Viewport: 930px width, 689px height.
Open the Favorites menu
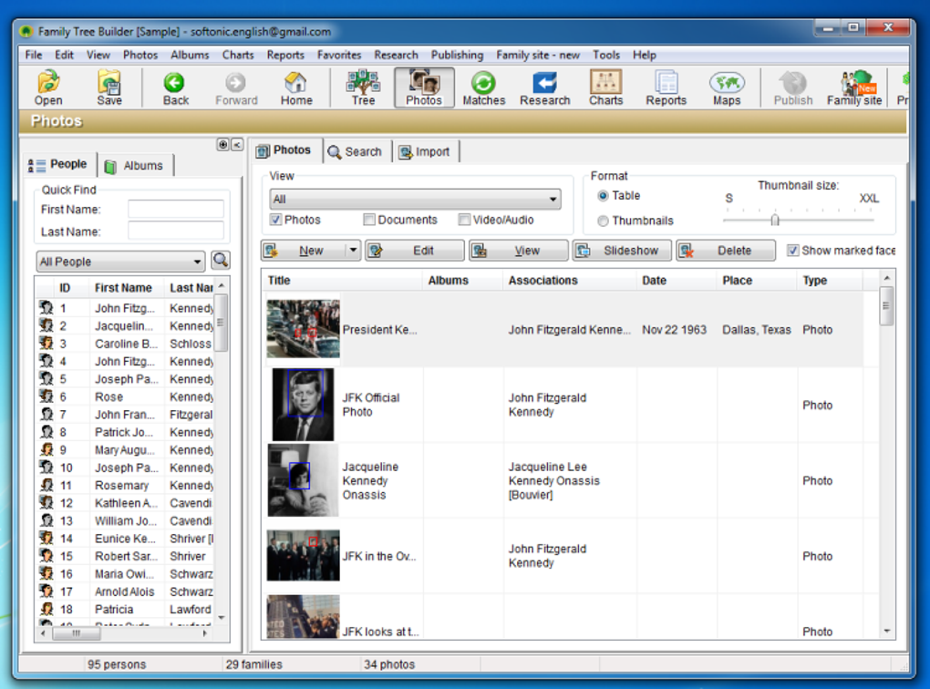(338, 56)
